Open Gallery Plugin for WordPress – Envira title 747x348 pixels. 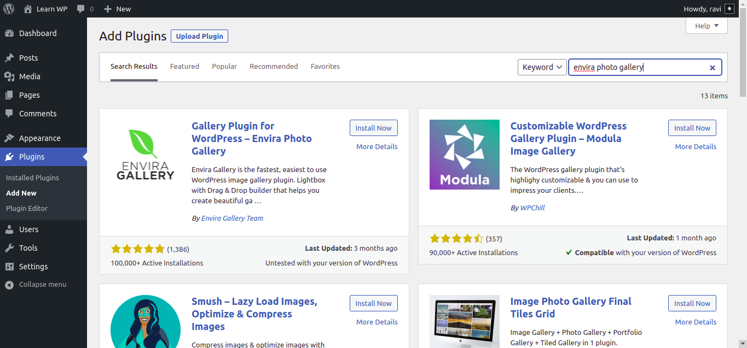252,138
